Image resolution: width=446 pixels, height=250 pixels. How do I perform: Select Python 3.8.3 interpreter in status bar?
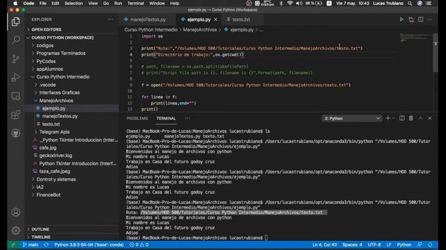point(89,244)
